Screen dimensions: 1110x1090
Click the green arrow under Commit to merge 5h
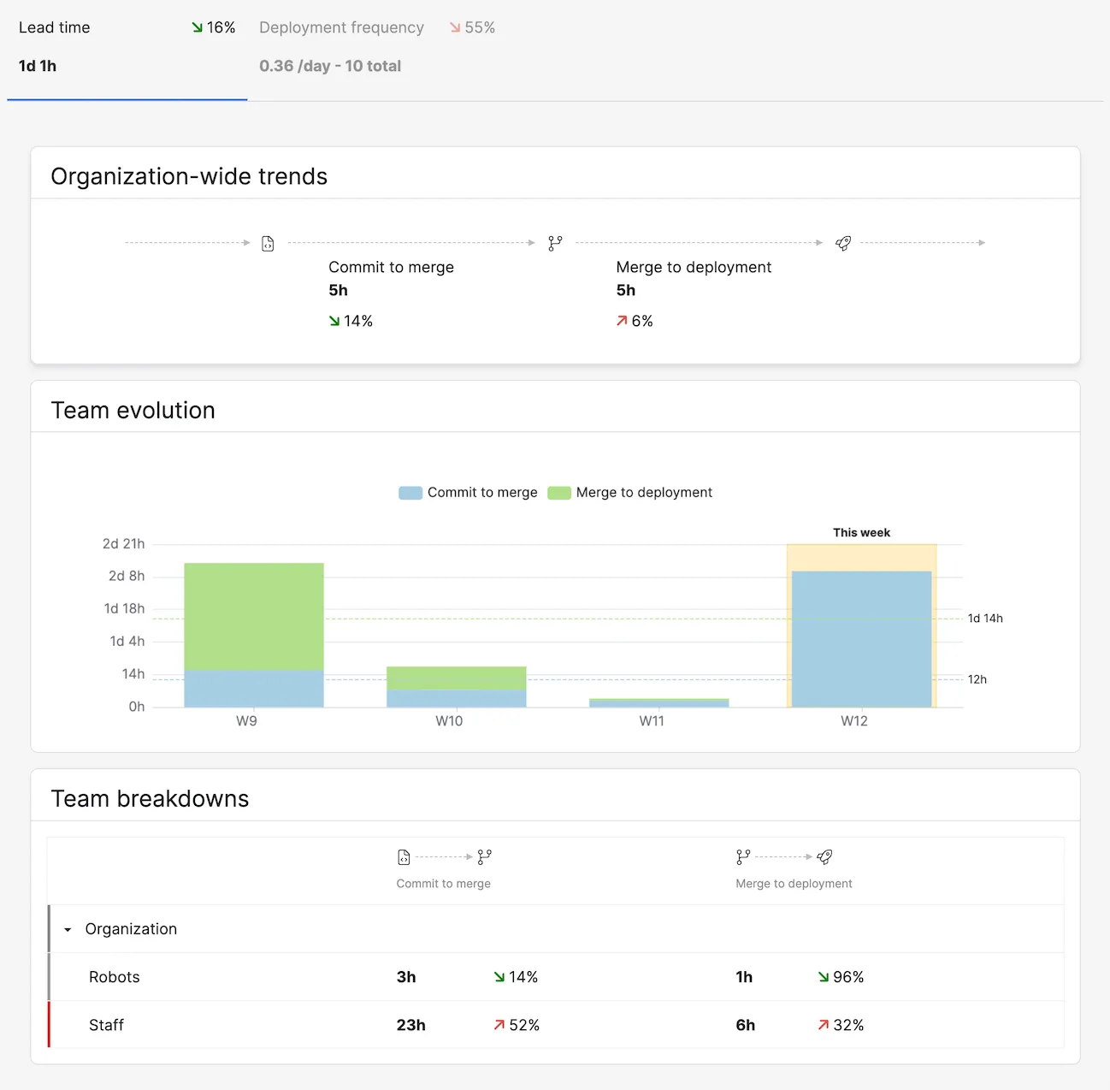pos(334,321)
